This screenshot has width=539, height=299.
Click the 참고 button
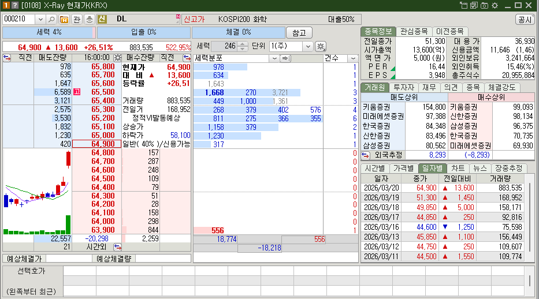tap(299, 32)
